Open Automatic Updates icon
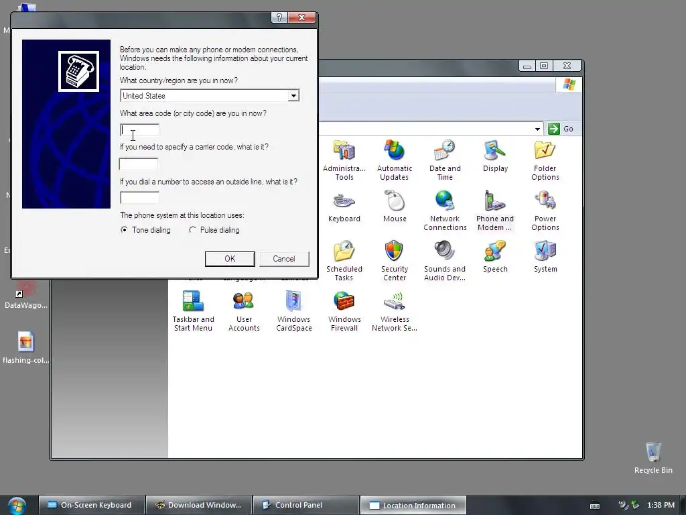Image resolution: width=686 pixels, height=515 pixels. point(394,160)
